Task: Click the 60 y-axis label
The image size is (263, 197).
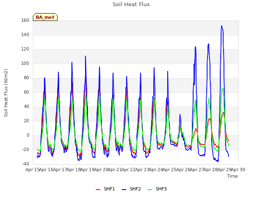Action: [x=26, y=92]
